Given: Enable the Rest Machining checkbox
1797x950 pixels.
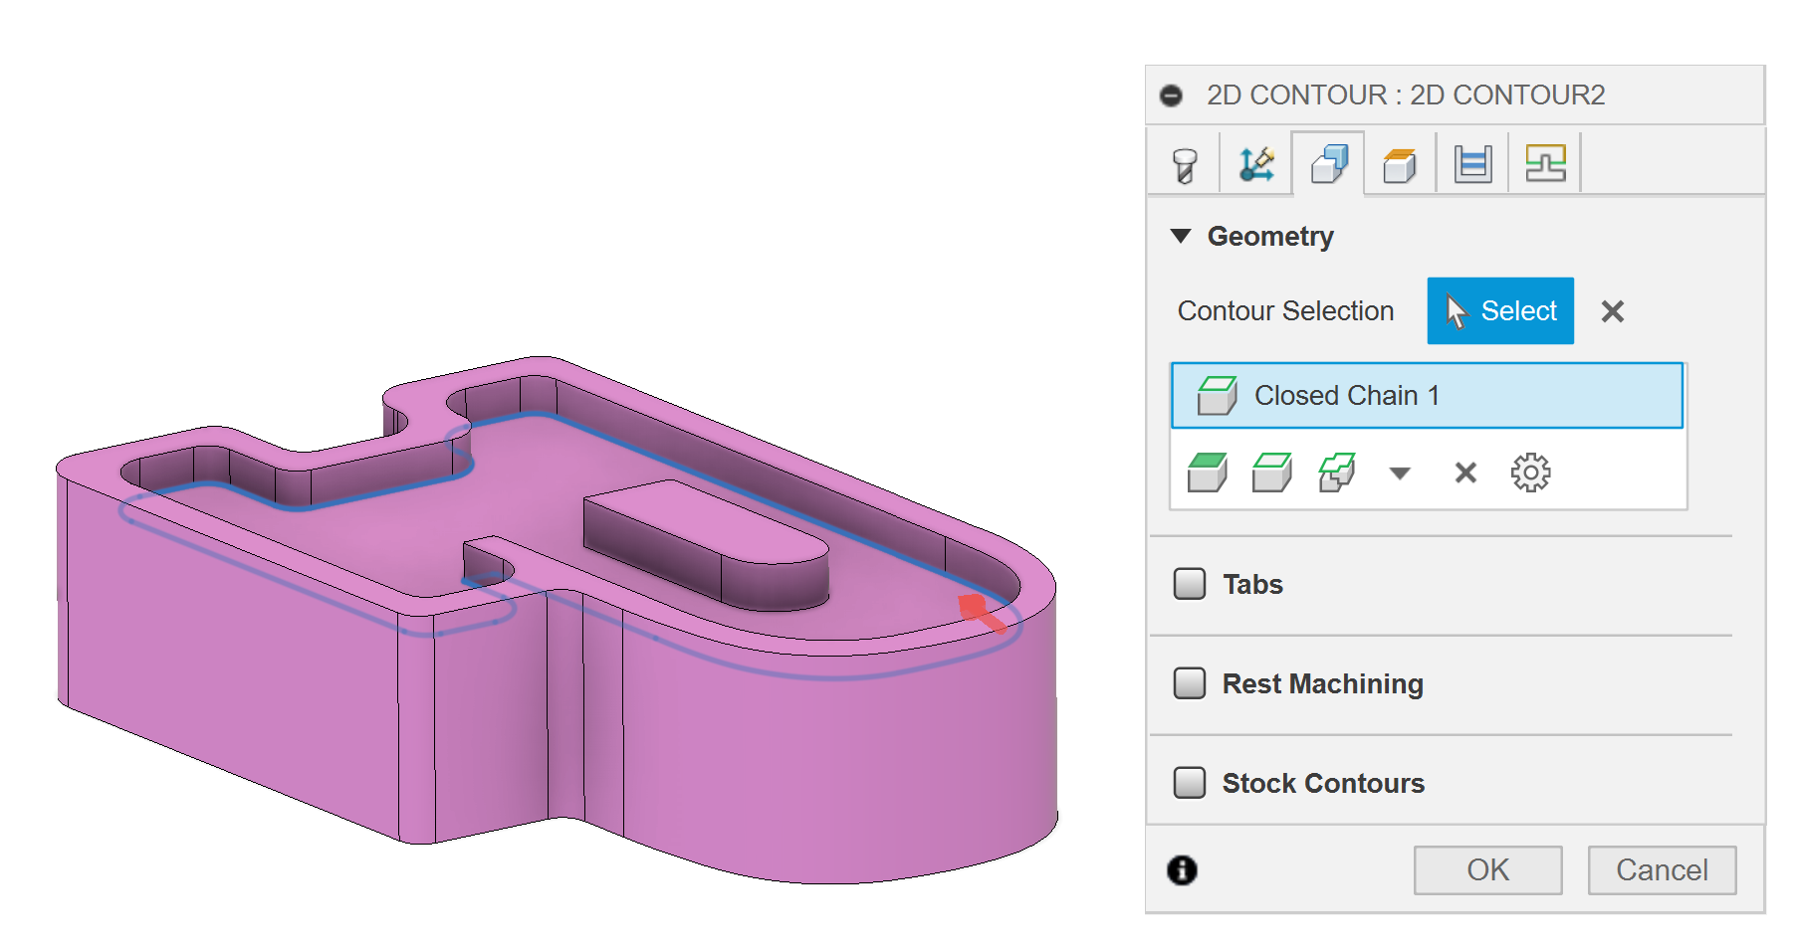Looking at the screenshot, I should pos(1190,683).
